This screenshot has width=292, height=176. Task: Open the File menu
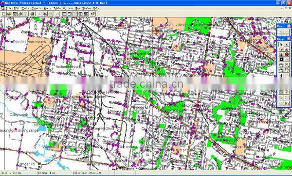(x=8, y=8)
